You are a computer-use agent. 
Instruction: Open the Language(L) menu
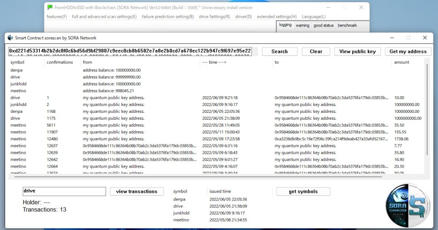tap(314, 17)
